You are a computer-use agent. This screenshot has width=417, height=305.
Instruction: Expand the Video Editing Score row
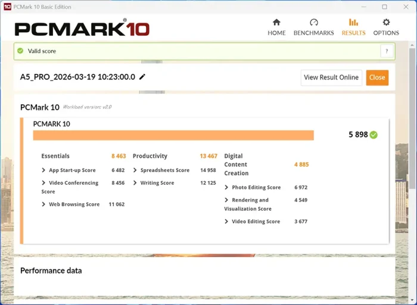227,222
